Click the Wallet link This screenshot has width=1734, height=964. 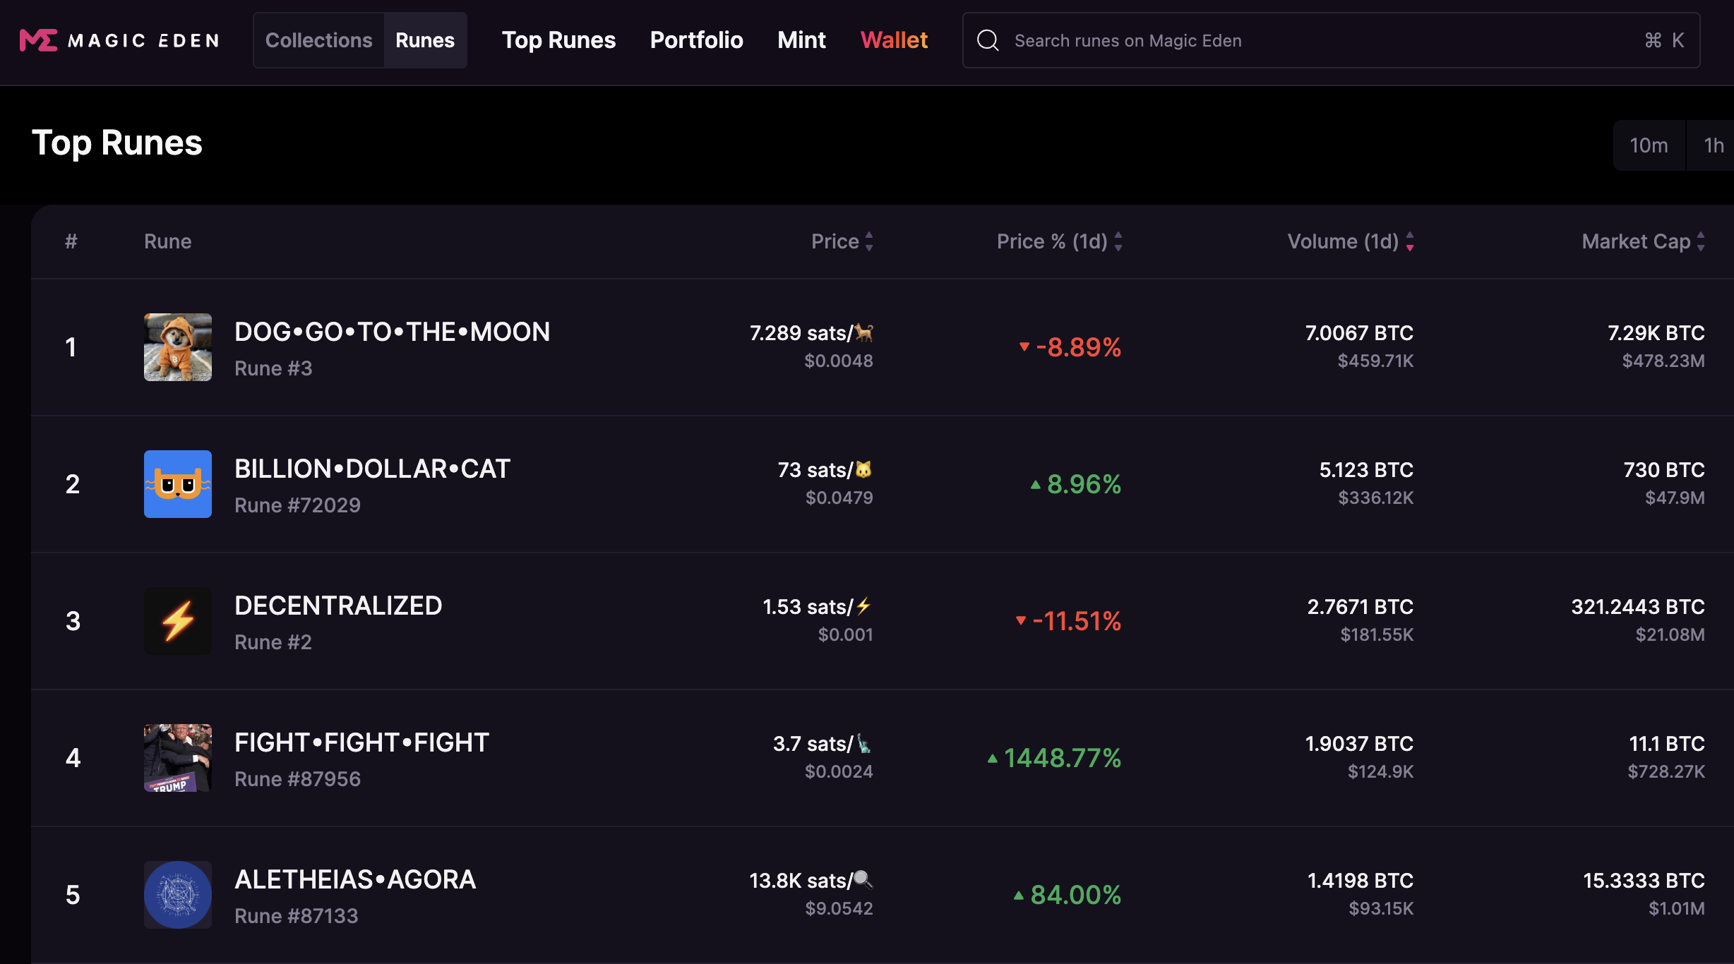(x=894, y=40)
